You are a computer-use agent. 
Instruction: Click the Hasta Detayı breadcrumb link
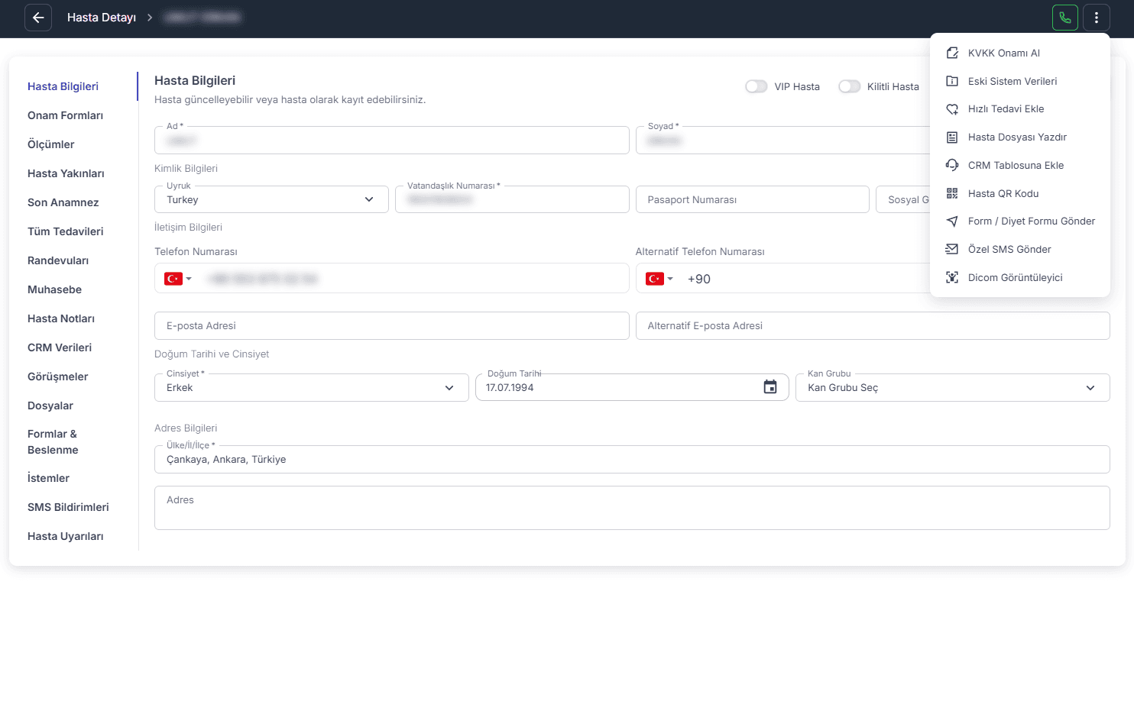coord(102,18)
